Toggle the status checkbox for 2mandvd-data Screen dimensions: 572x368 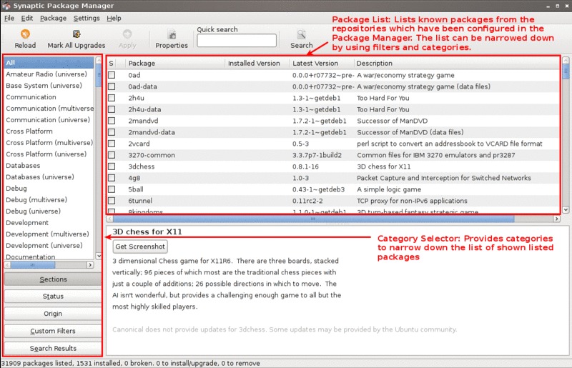pos(112,132)
